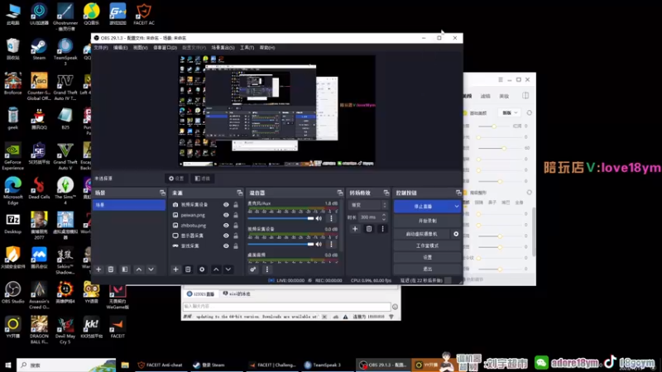The image size is (662, 372).
Task: Click the start recording button below stop streaming
Action: pos(427,221)
